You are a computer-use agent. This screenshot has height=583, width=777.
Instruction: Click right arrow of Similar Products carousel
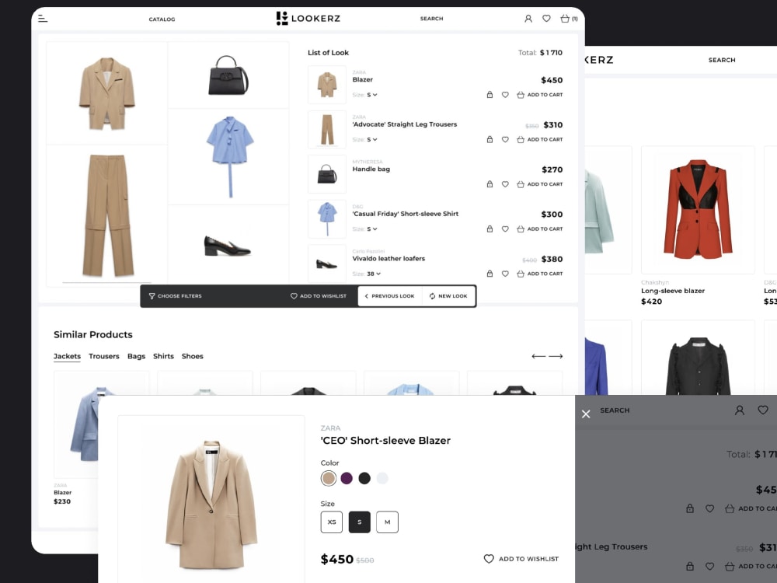[556, 356]
